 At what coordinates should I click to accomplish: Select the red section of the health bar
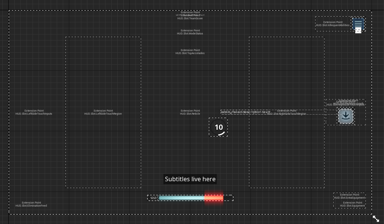coord(214,198)
